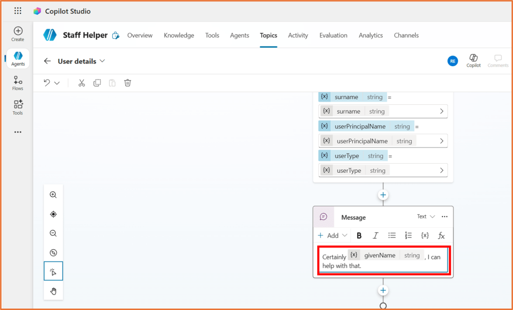The image size is (513, 310).
Task: Expand the User details topic name dropdown
Action: click(103, 61)
